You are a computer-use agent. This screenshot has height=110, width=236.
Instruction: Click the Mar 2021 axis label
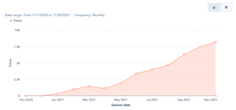pos(89,100)
